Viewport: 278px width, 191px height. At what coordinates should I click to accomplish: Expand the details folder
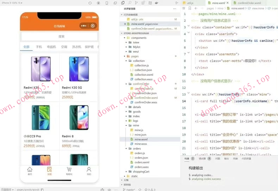tap(126, 107)
